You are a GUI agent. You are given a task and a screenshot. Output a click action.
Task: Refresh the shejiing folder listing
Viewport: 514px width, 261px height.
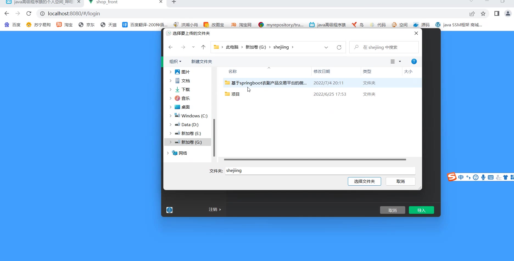339,47
